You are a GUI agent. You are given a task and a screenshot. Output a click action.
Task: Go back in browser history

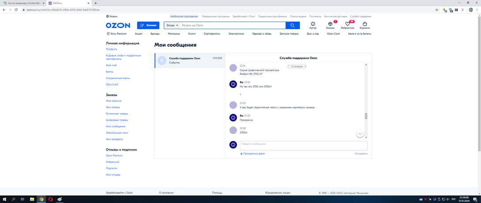[x=4, y=10]
